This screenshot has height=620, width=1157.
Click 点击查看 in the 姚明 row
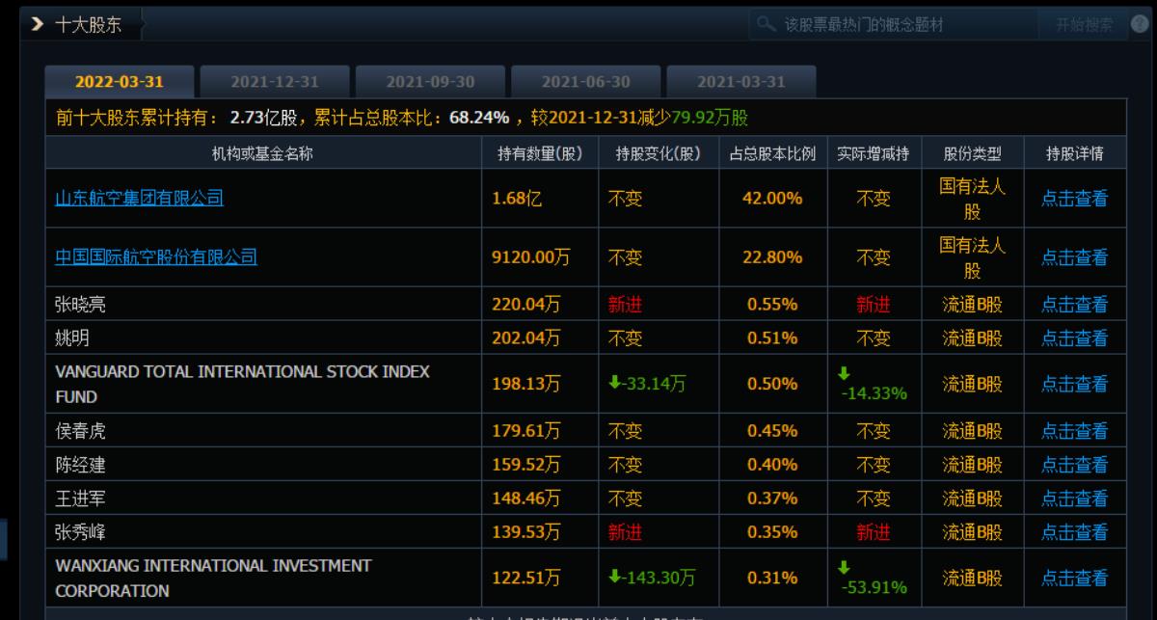pyautogui.click(x=1074, y=338)
